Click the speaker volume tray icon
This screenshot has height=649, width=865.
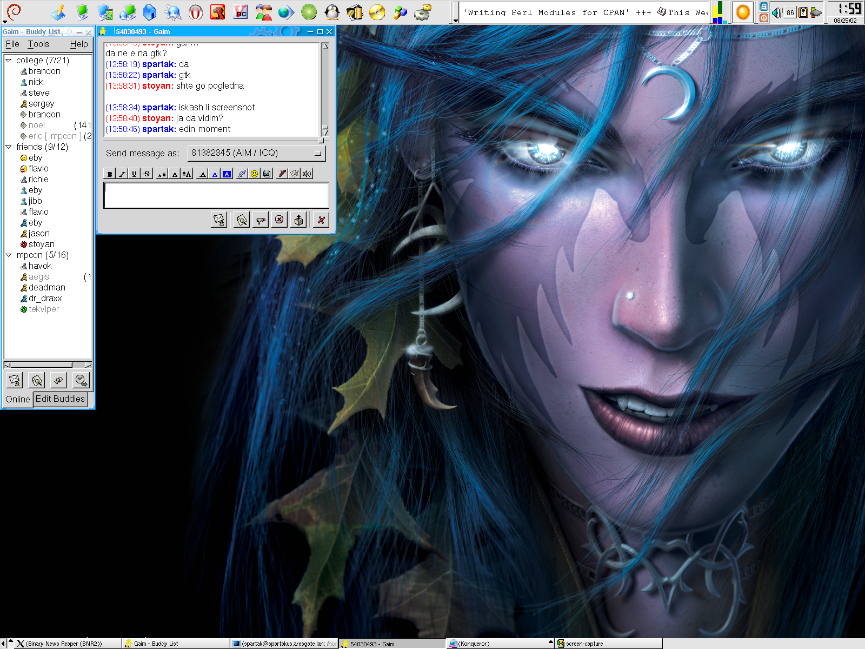(x=777, y=12)
